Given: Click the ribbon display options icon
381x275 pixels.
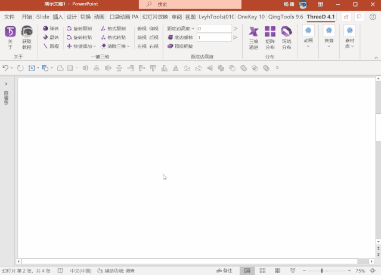Looking at the screenshot, I should tap(321, 4).
